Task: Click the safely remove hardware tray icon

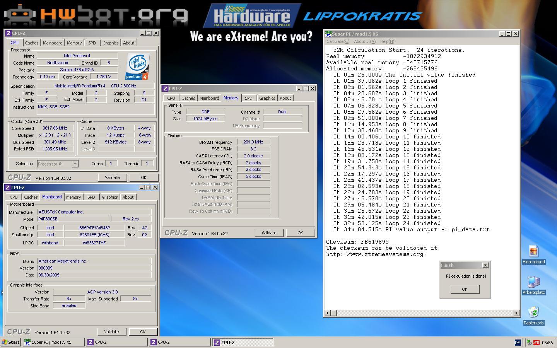Action: point(529,343)
